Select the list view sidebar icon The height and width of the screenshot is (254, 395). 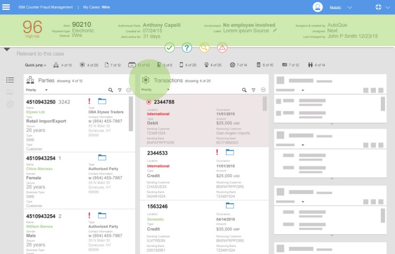tap(10, 80)
